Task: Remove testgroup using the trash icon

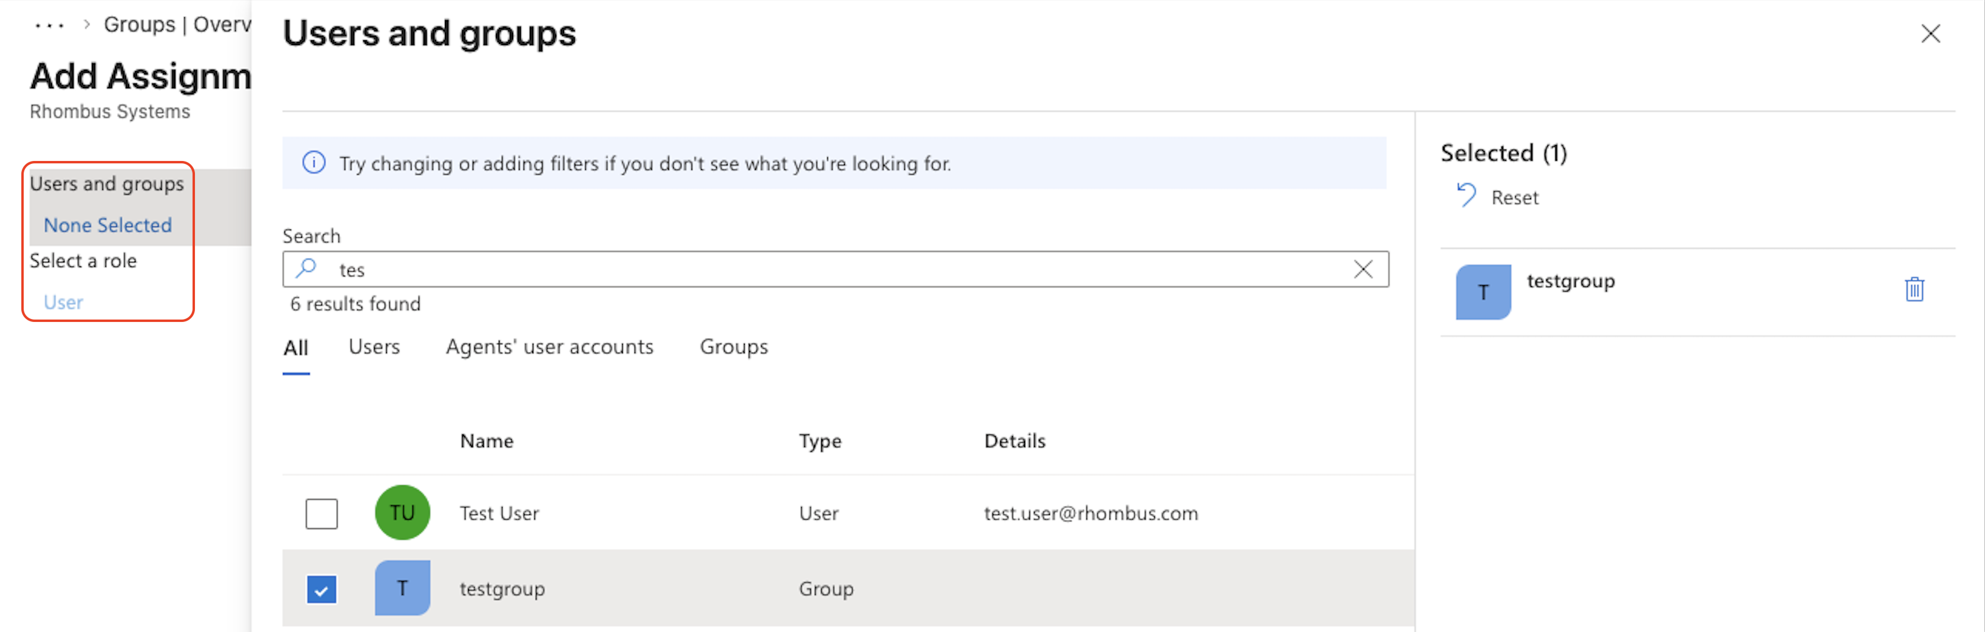Action: (1914, 289)
